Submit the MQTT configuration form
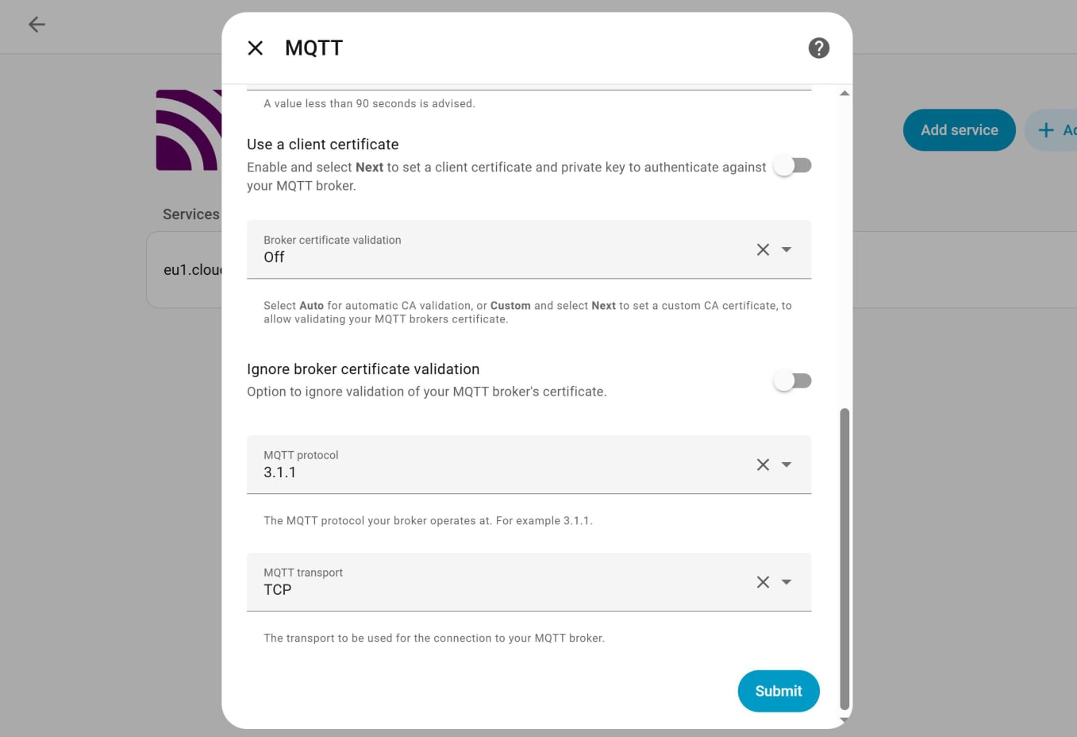This screenshot has height=737, width=1077. [778, 691]
